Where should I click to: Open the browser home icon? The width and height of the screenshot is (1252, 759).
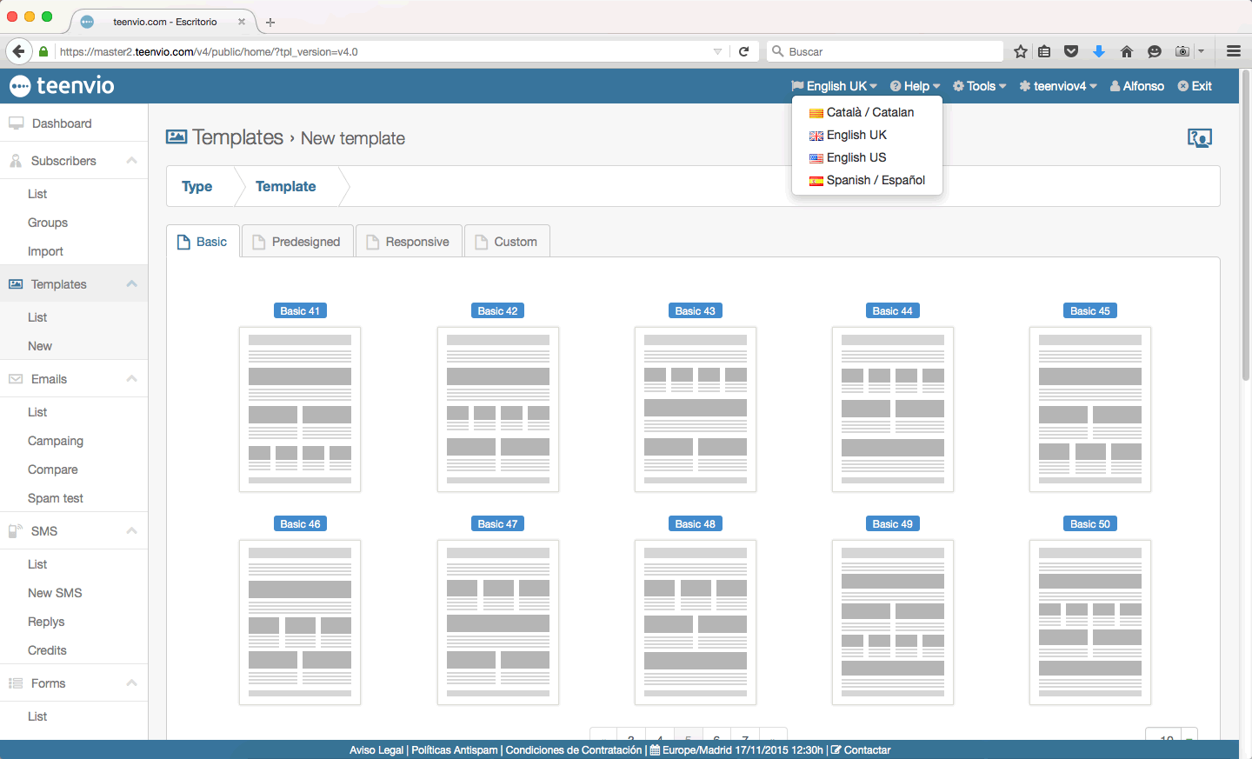1127,51
